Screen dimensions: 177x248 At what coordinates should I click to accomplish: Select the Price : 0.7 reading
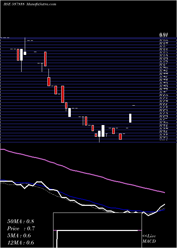(21, 229)
